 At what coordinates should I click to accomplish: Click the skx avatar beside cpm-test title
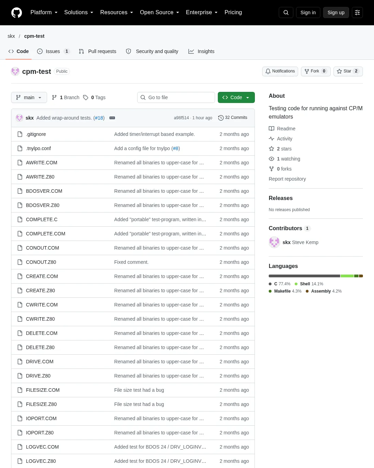point(15,71)
